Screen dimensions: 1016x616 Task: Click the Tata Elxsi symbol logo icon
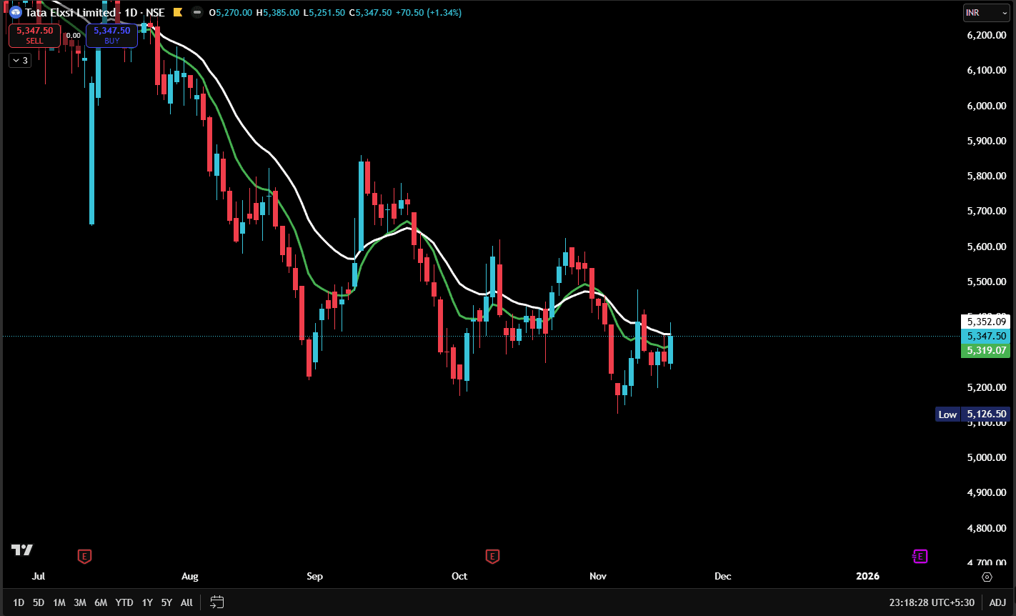click(x=15, y=13)
